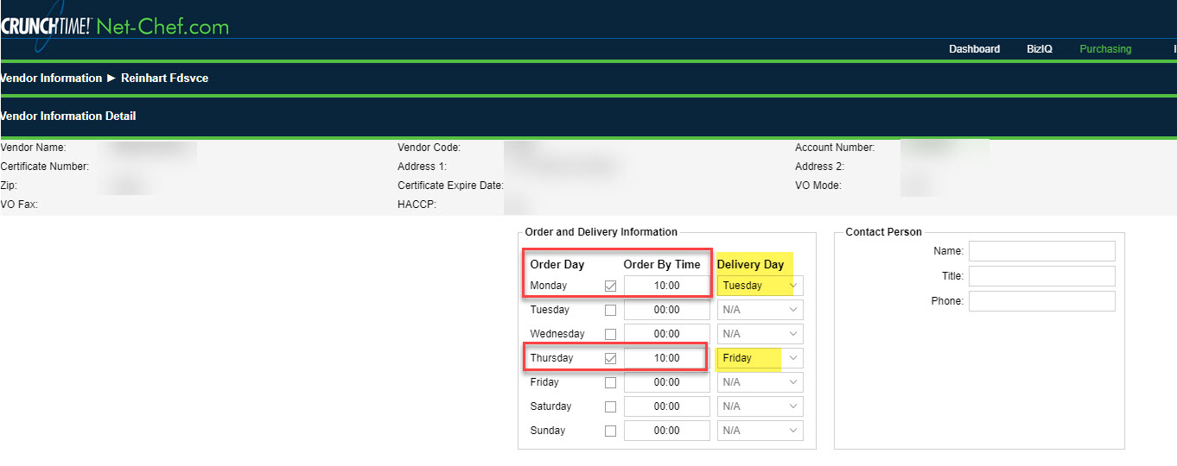1177x466 pixels.
Task: Click the Address 2 label
Action: [819, 167]
